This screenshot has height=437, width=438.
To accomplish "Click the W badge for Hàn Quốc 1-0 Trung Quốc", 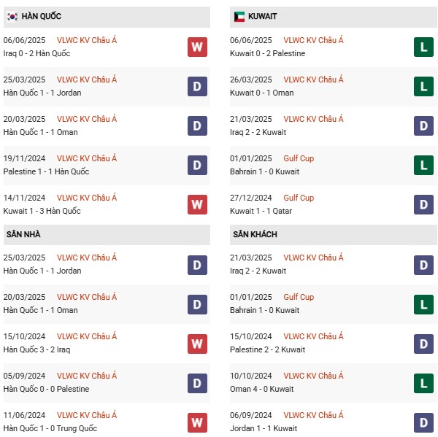I will [x=197, y=422].
